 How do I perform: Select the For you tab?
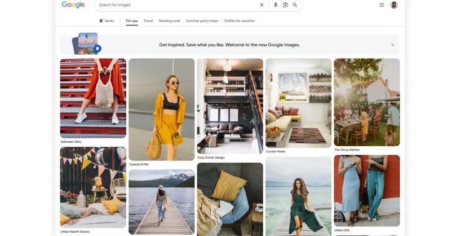(x=132, y=21)
